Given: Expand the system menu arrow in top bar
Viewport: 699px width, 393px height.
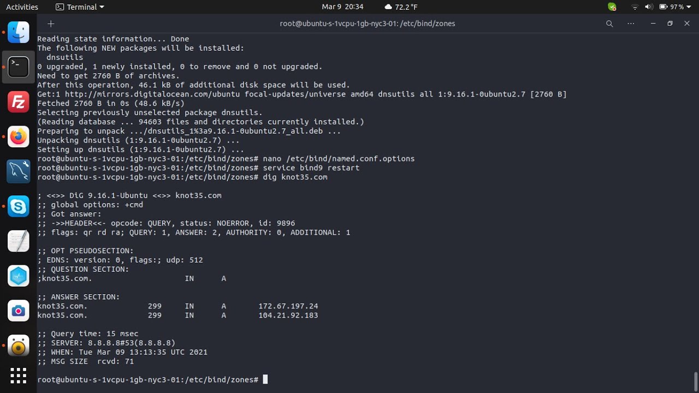Looking at the screenshot, I should (689, 7).
